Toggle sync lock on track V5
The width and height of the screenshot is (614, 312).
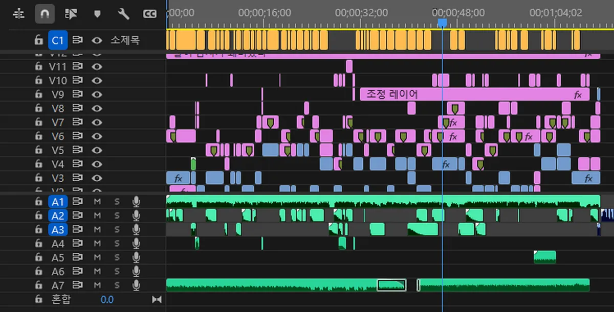[77, 150]
